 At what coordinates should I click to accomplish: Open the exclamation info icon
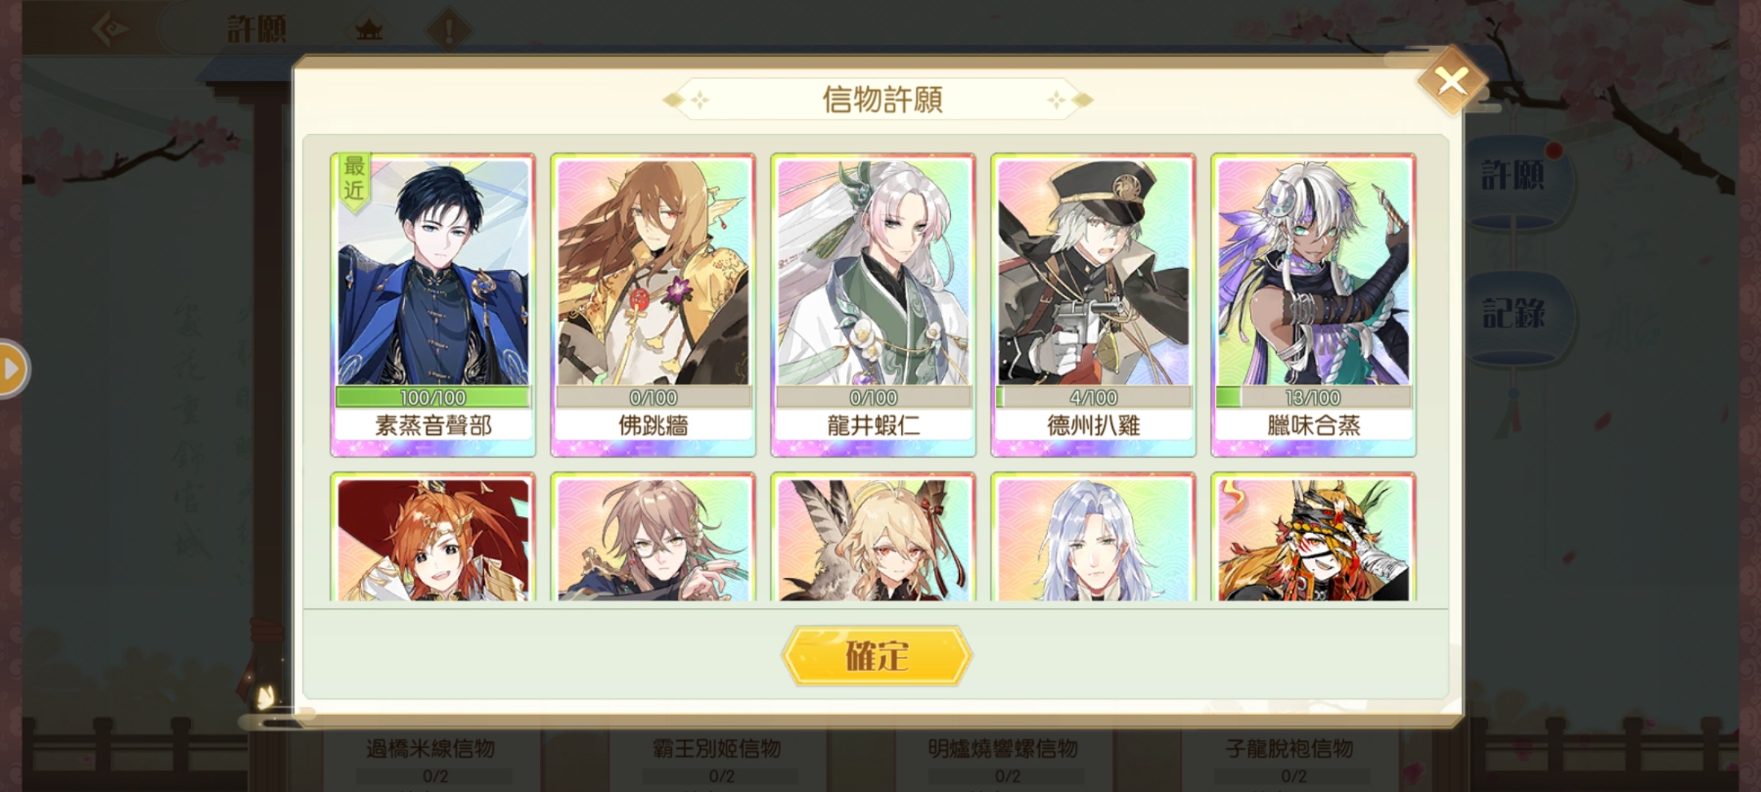449,31
